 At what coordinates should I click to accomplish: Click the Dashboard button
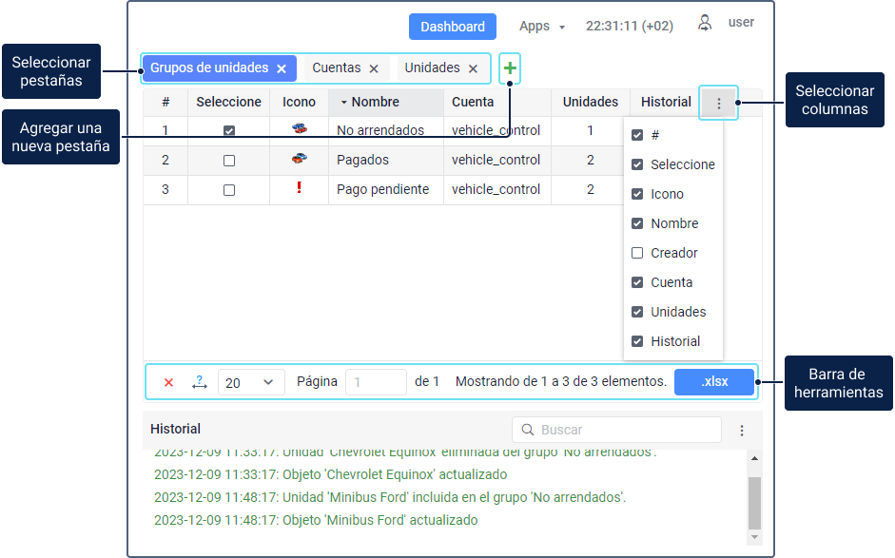tap(453, 27)
